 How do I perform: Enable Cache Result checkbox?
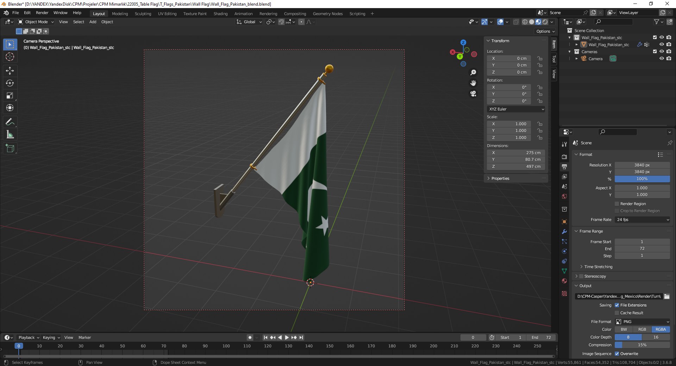tap(617, 313)
